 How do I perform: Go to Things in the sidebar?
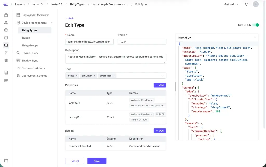click(26, 38)
